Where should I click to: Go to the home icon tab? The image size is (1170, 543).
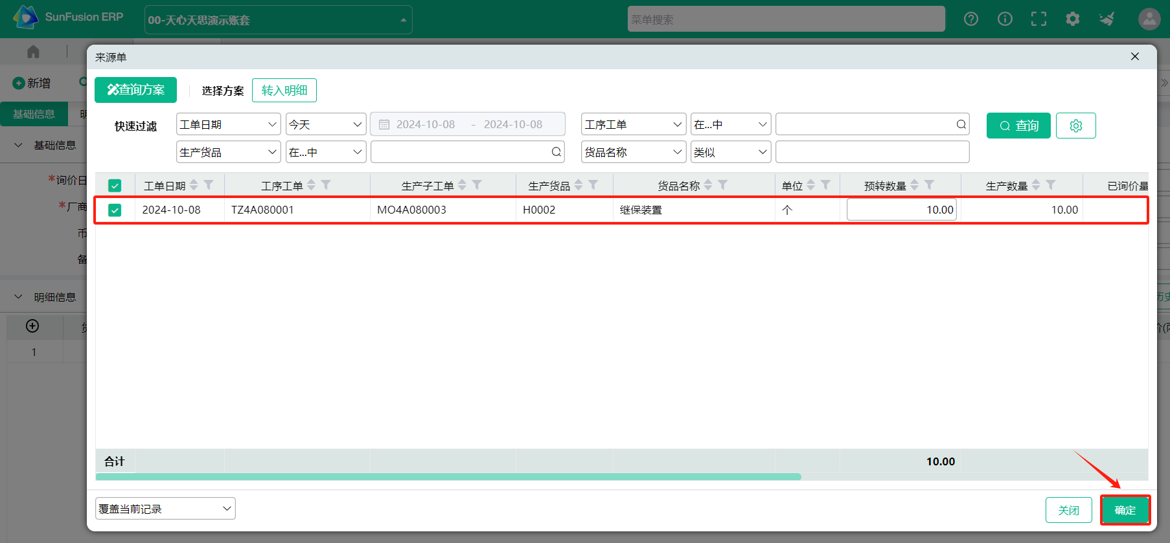click(33, 52)
